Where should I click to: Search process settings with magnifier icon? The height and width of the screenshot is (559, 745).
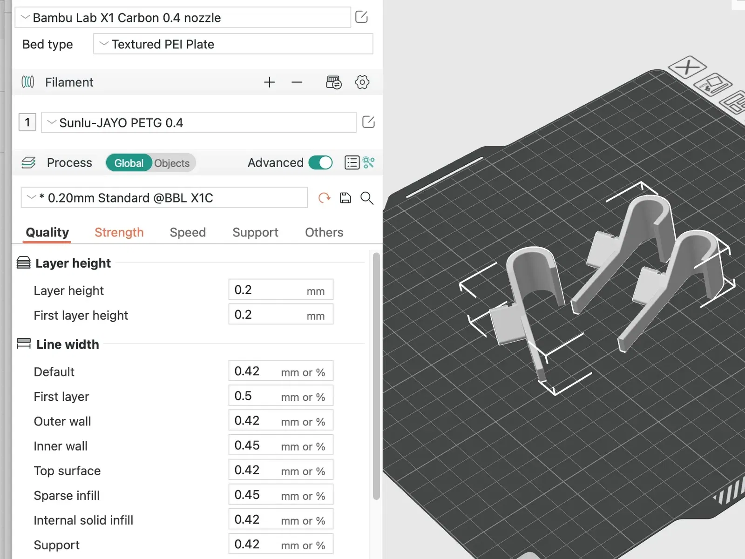pyautogui.click(x=367, y=198)
